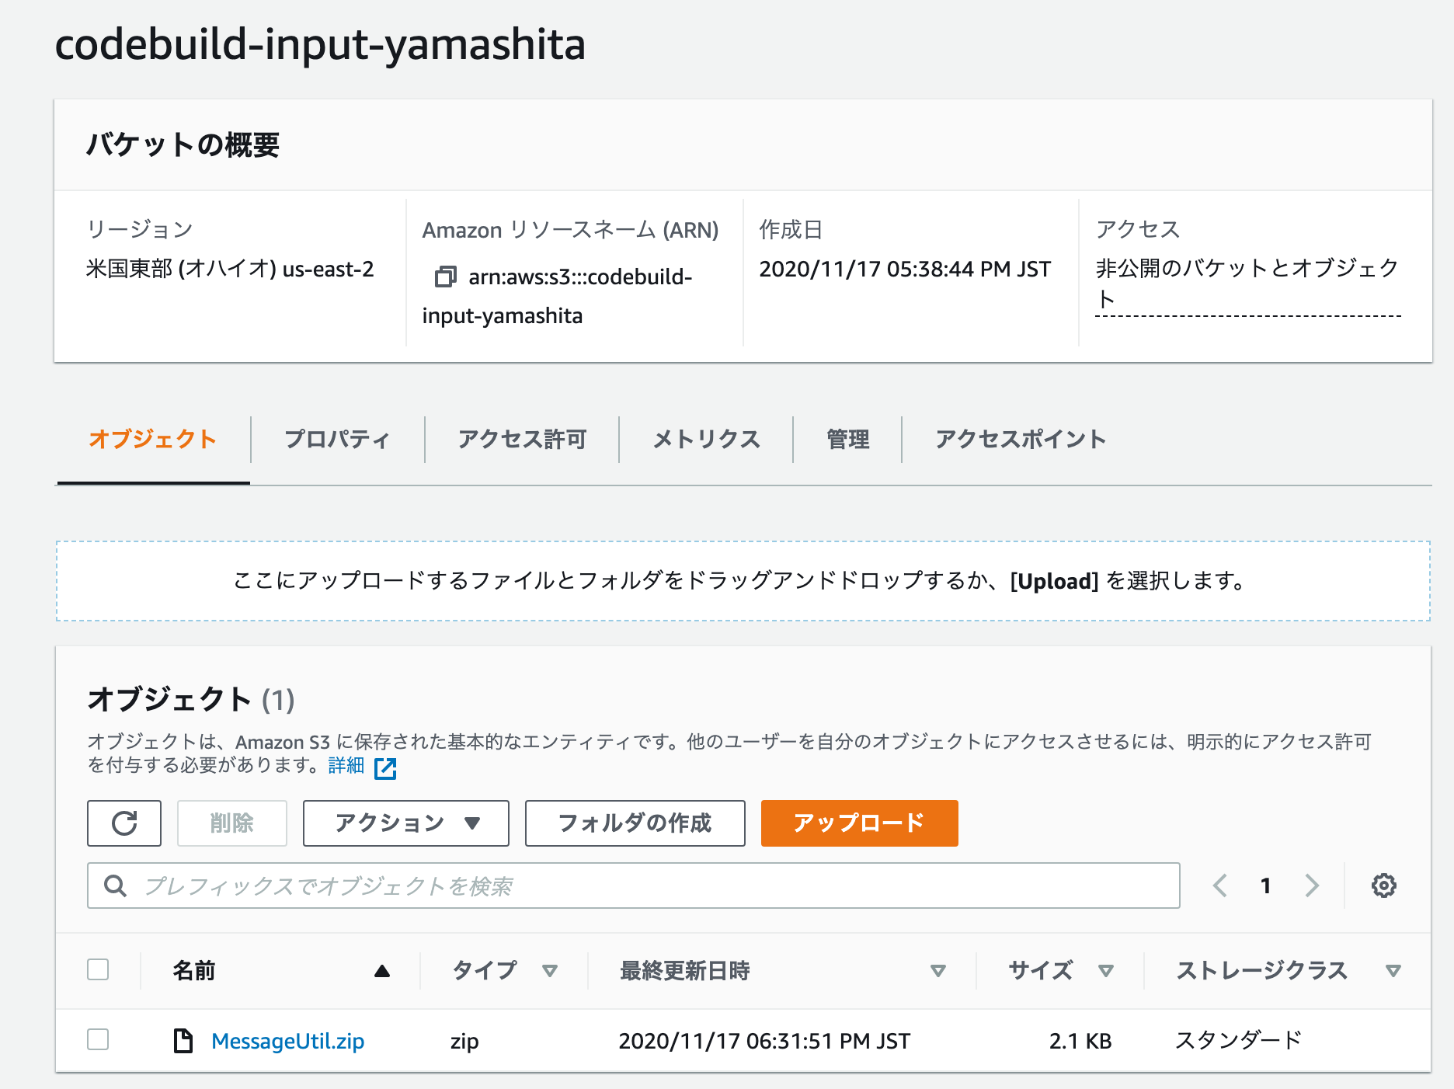Click the スタンダード storage class cell
This screenshot has height=1089, width=1454.
click(1238, 1040)
